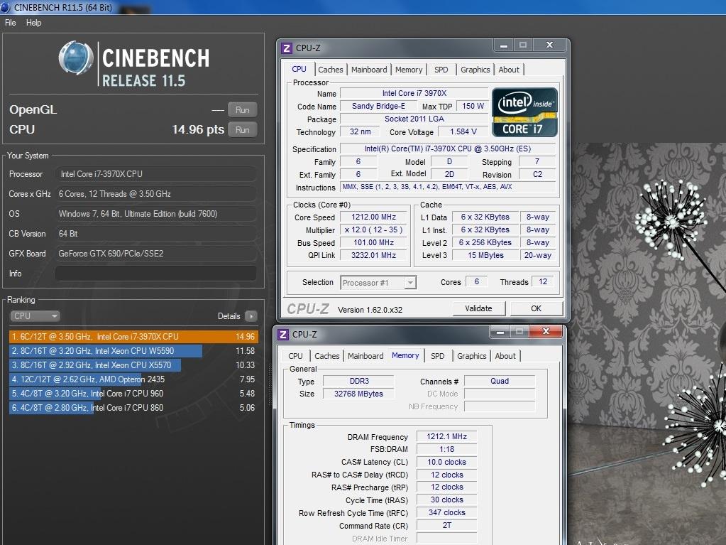
Task: Click the OK button in CPU-Z
Action: pyautogui.click(x=537, y=308)
